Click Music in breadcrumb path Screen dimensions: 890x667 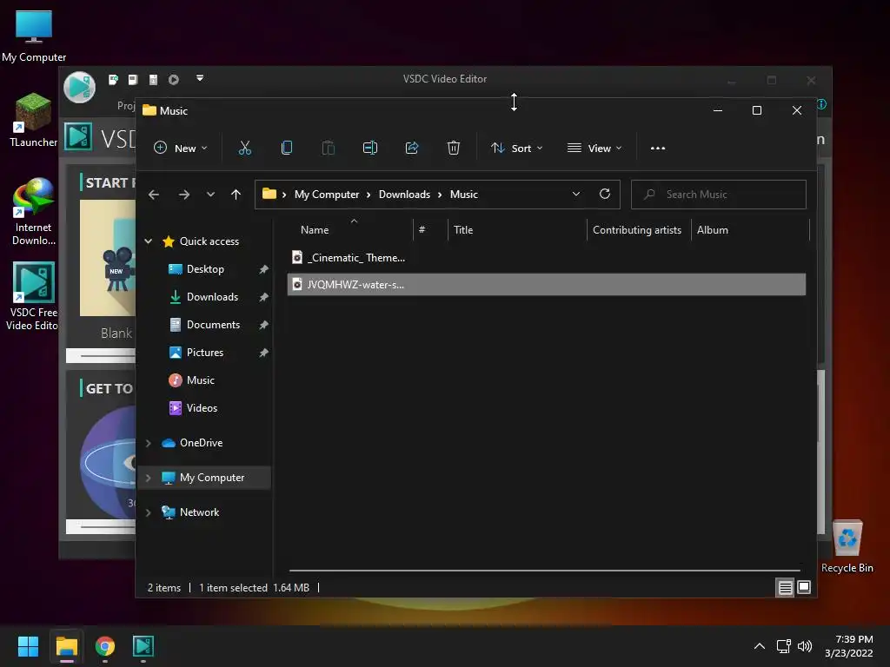pos(464,194)
